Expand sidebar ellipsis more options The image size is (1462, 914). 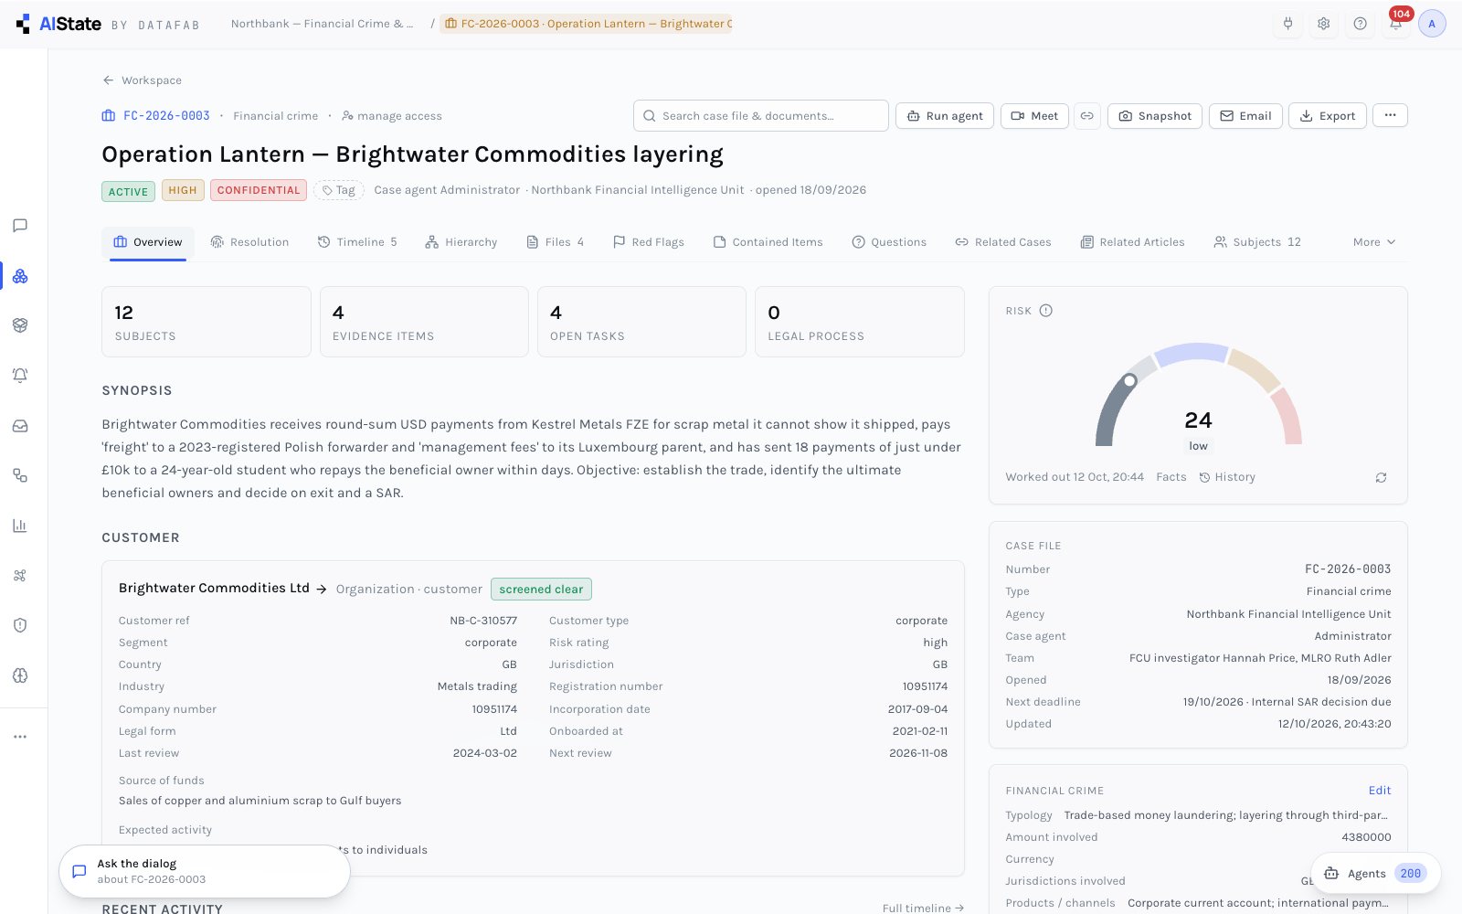[x=20, y=737]
